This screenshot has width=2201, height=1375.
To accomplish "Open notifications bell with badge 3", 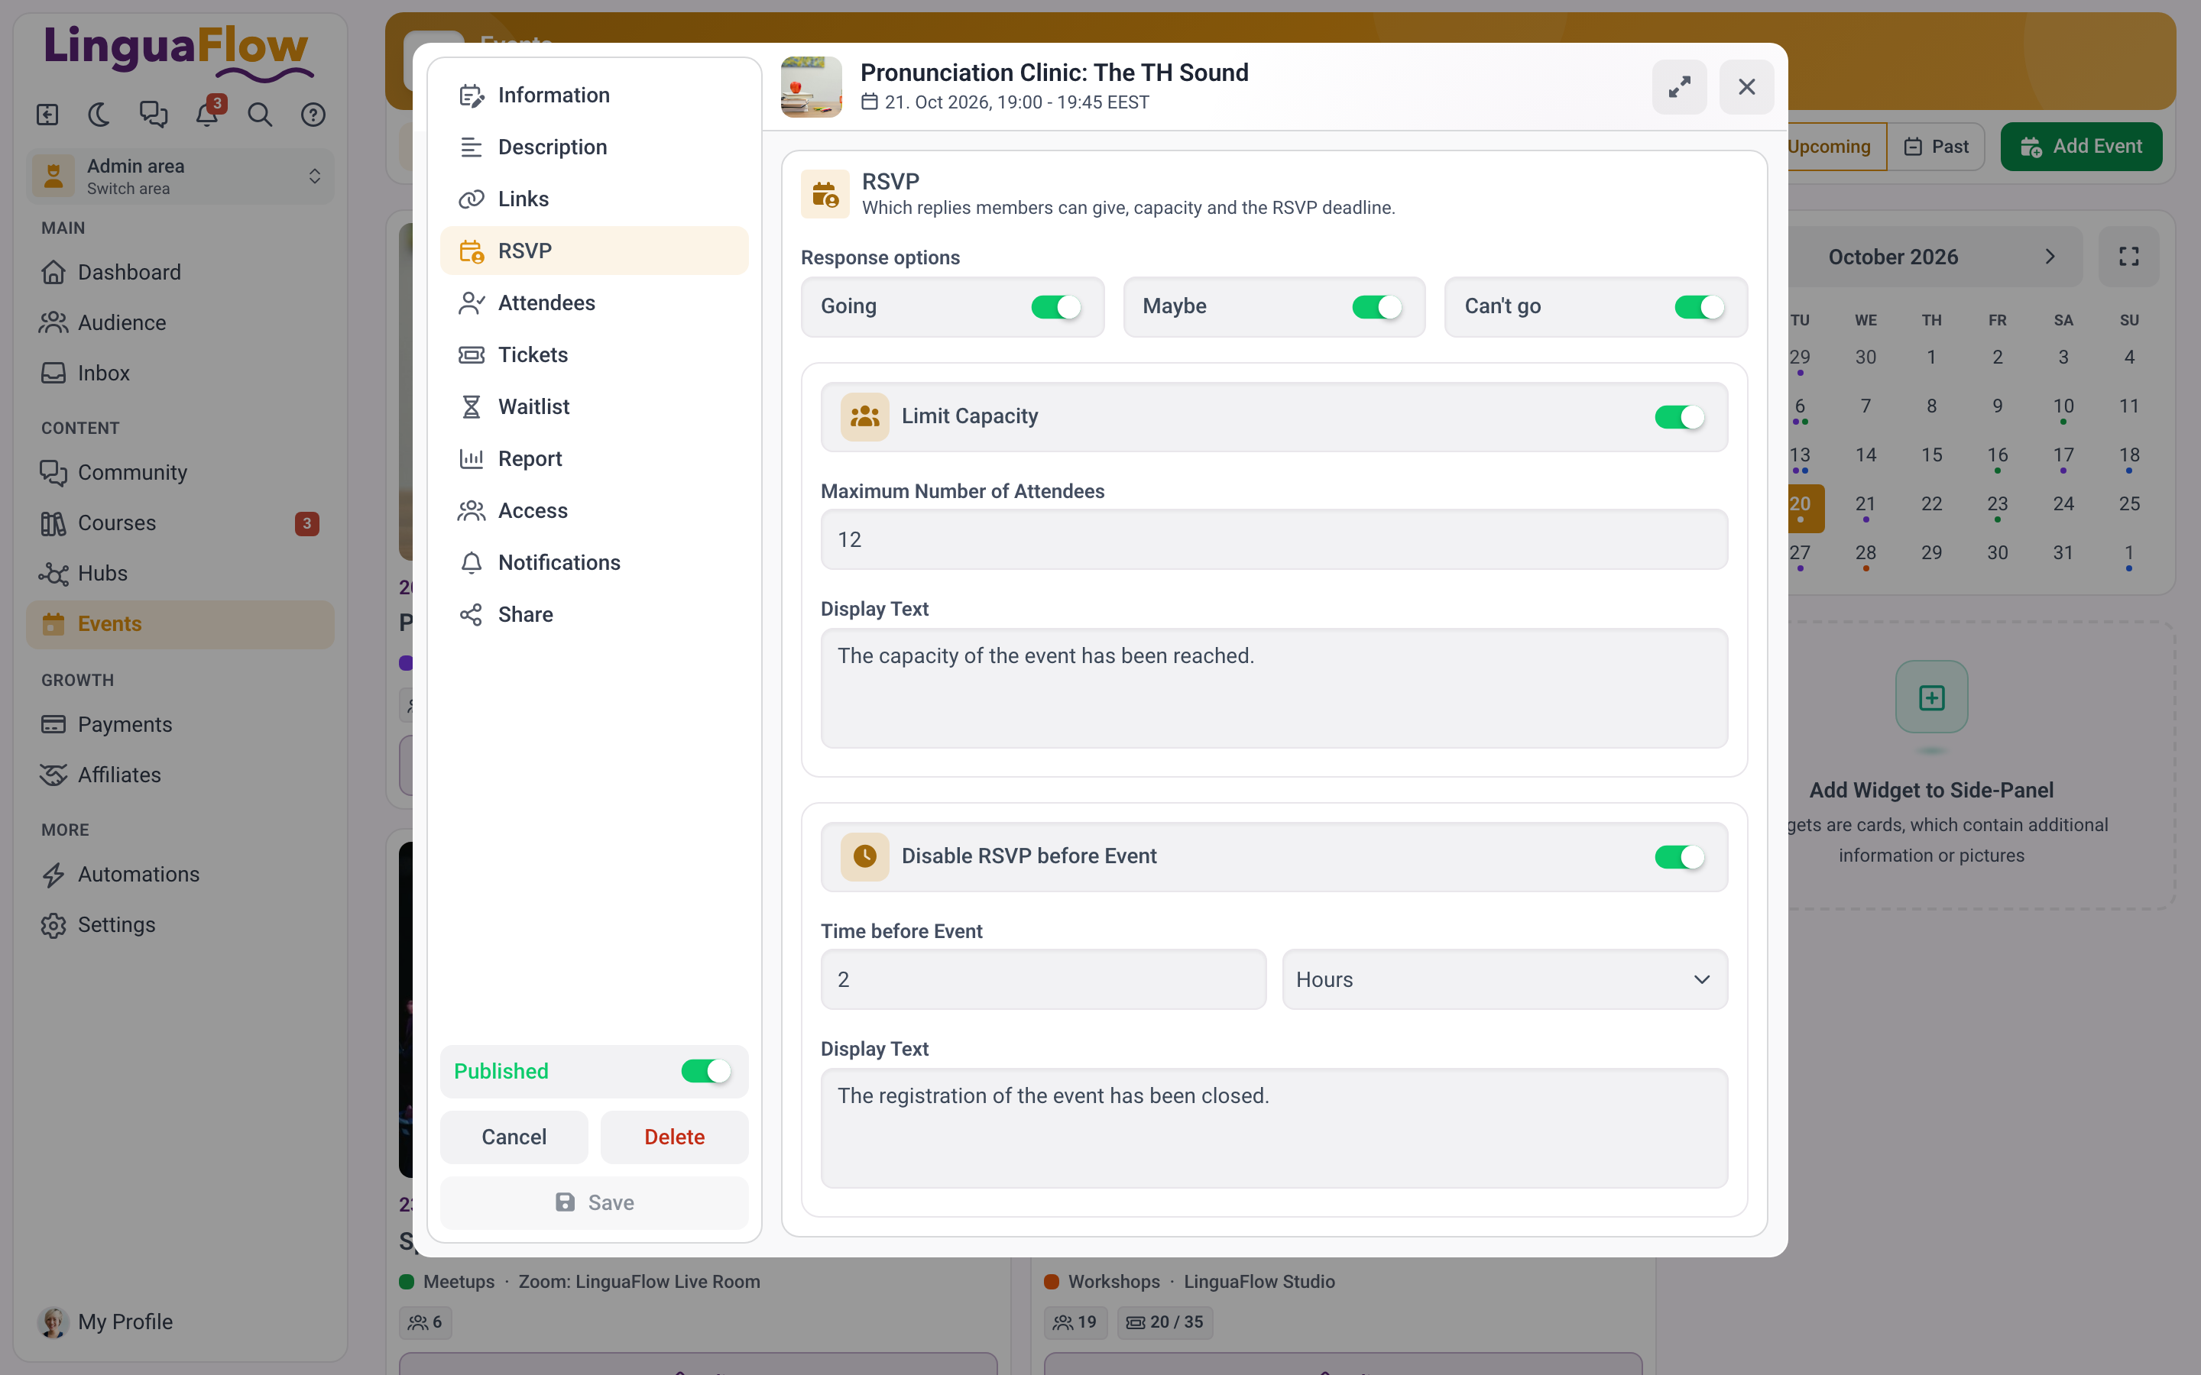I will click(x=207, y=115).
